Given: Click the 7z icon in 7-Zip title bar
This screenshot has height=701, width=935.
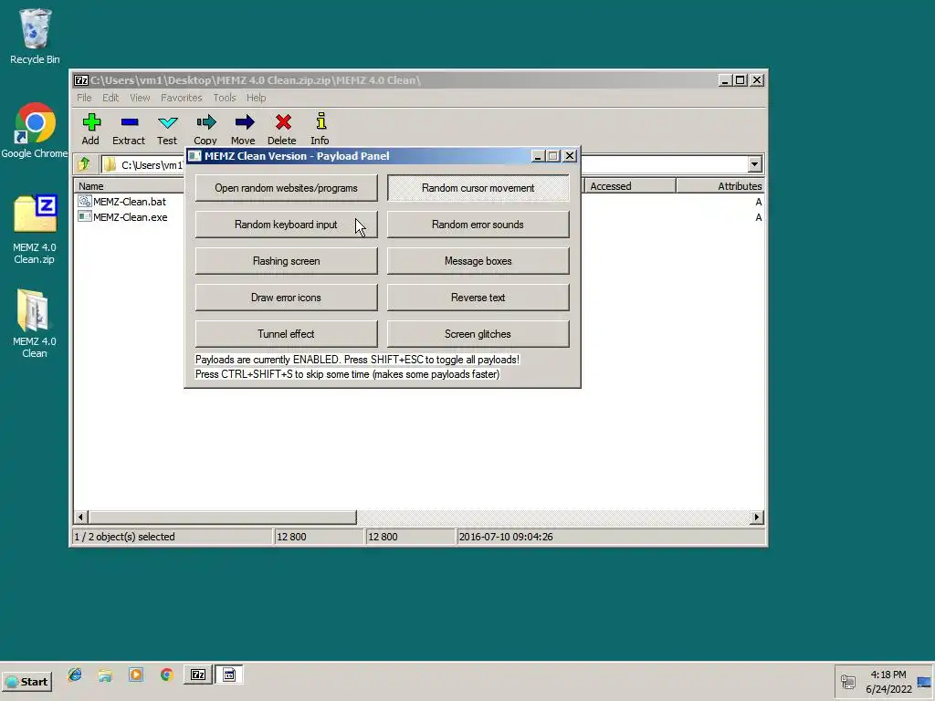Looking at the screenshot, I should (x=81, y=80).
